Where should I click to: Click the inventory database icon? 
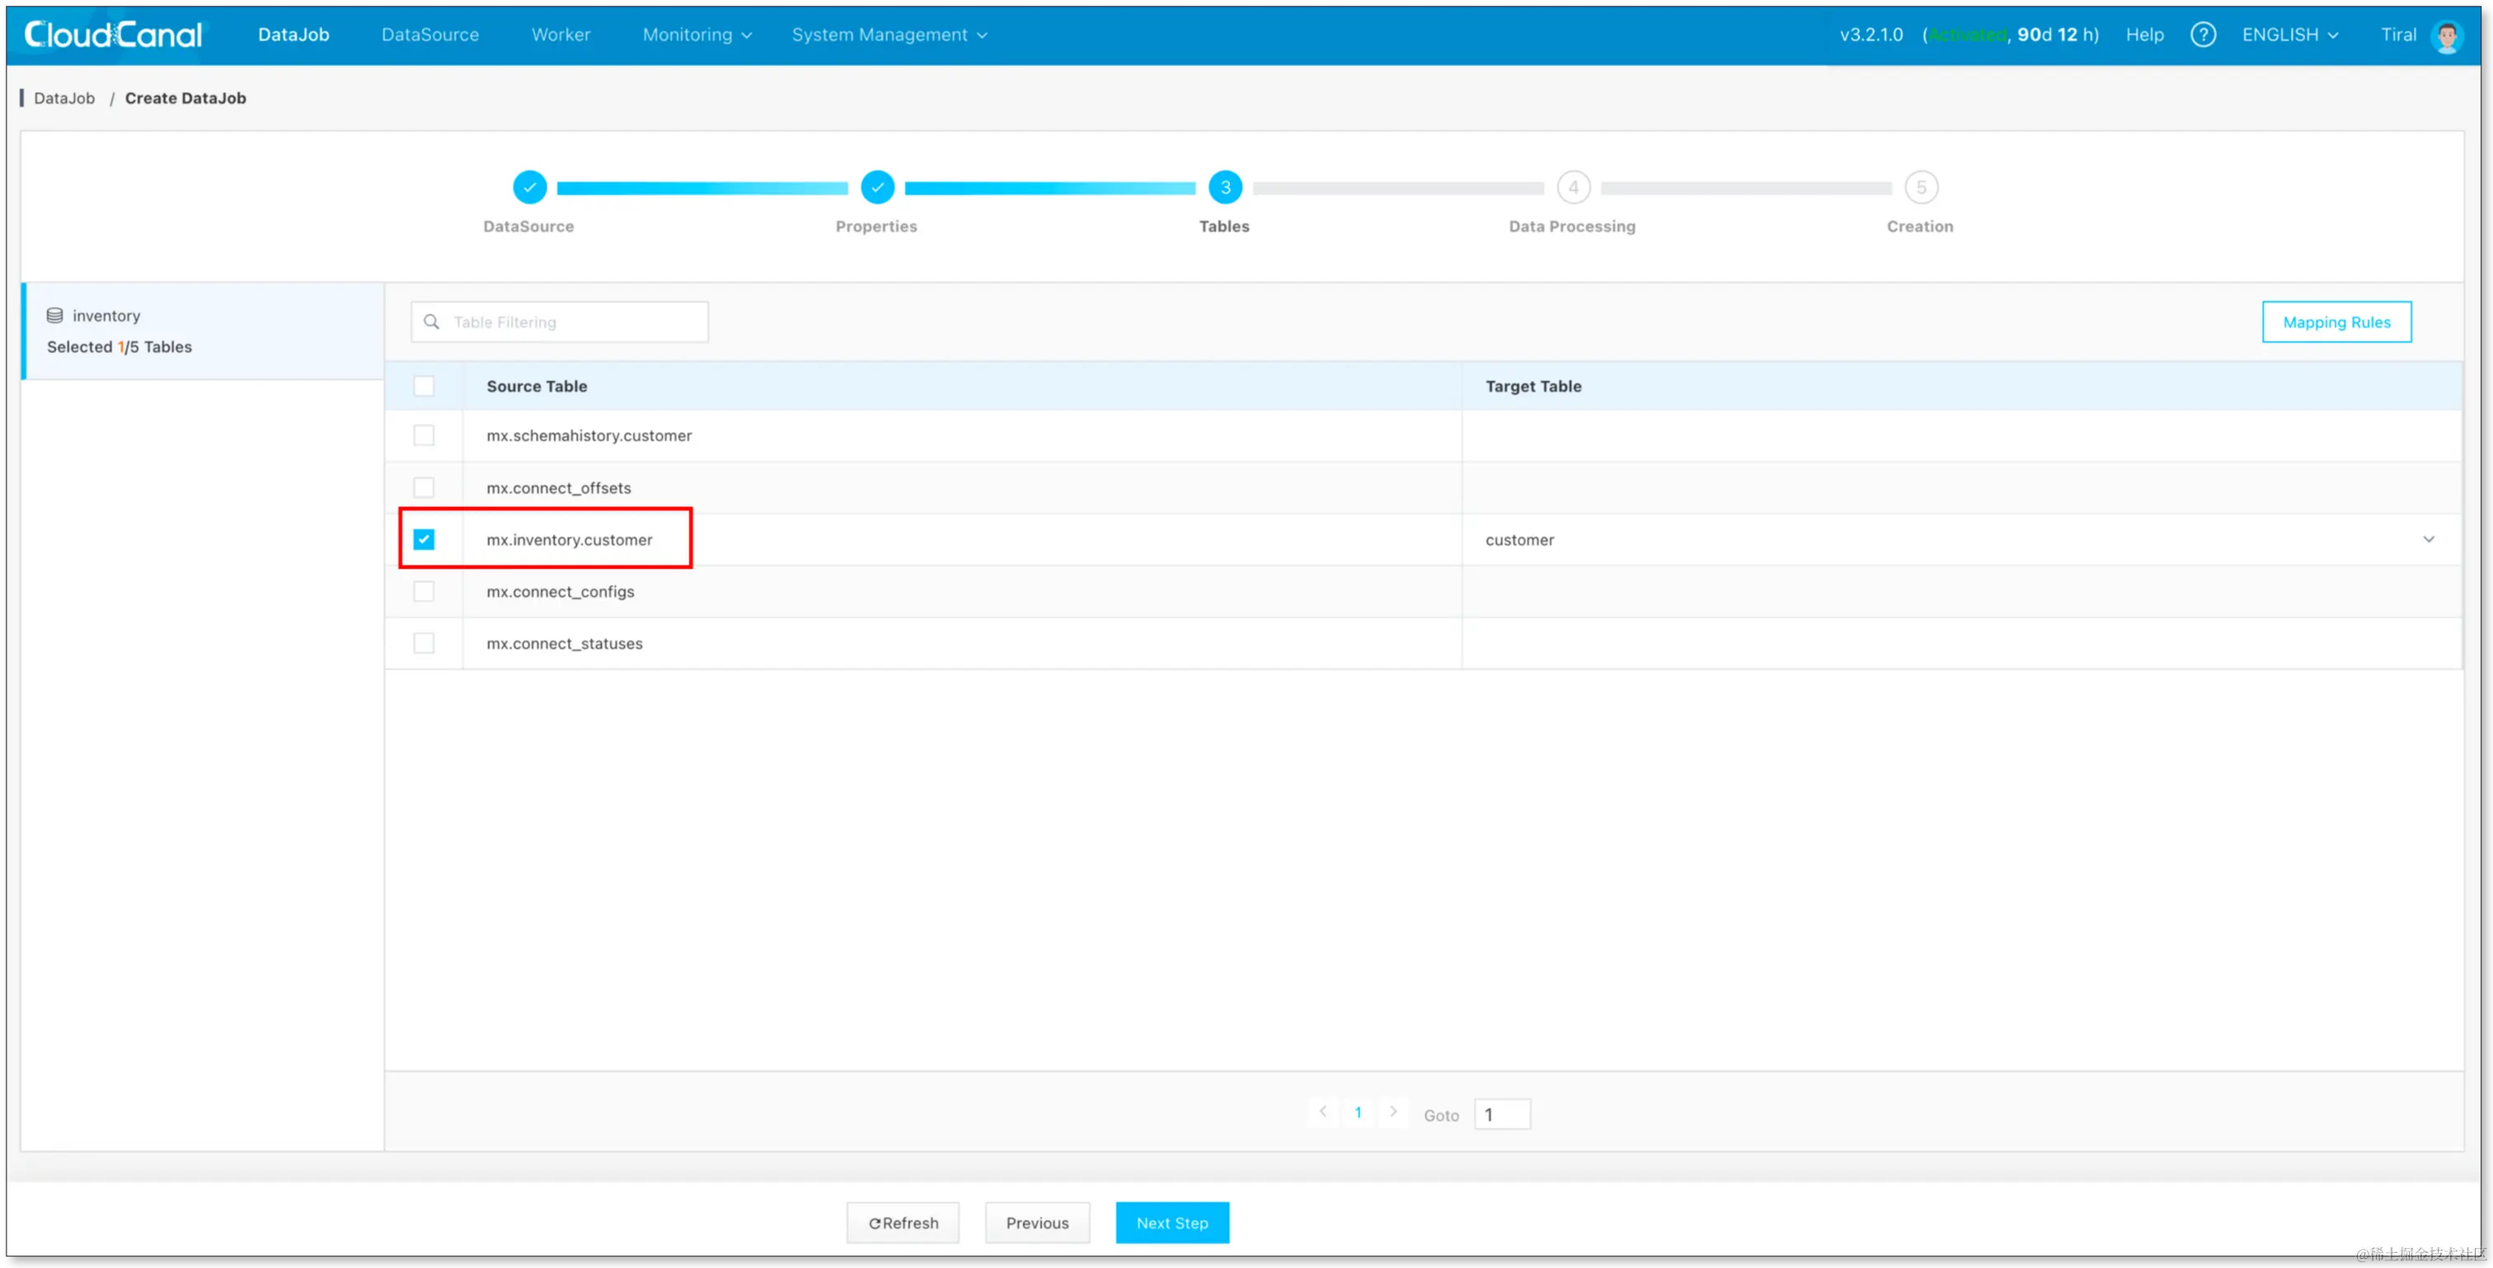[55, 316]
